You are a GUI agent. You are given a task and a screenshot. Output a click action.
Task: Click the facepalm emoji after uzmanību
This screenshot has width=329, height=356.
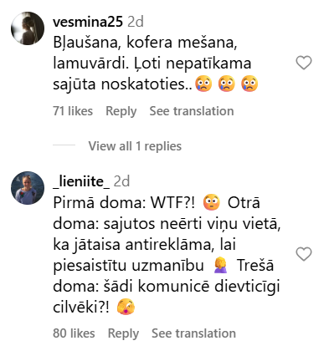pyautogui.click(x=220, y=265)
